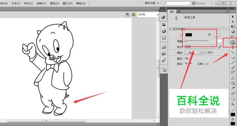Open the Info panel icon
This screenshot has width=237, height=126.
pos(164,31)
